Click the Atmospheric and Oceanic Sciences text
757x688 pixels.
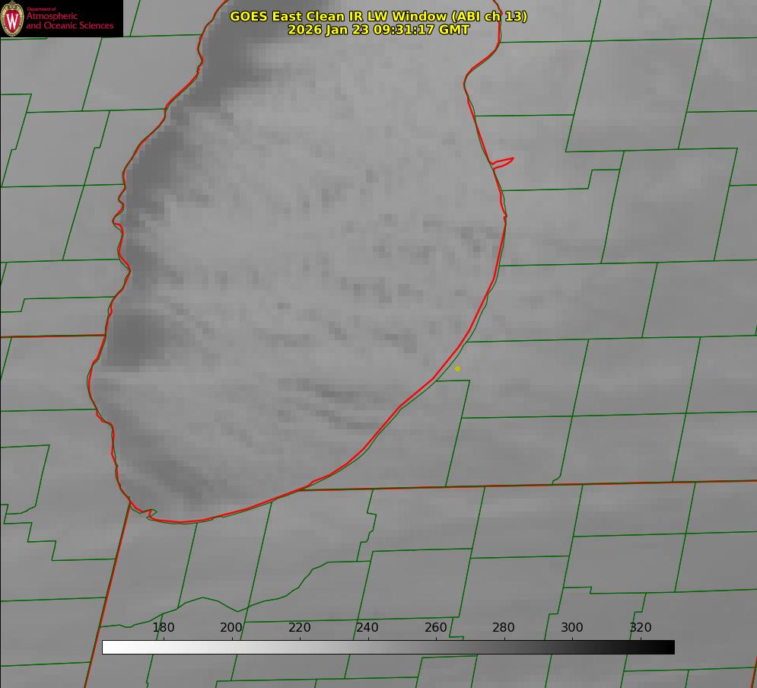pyautogui.click(x=69, y=21)
